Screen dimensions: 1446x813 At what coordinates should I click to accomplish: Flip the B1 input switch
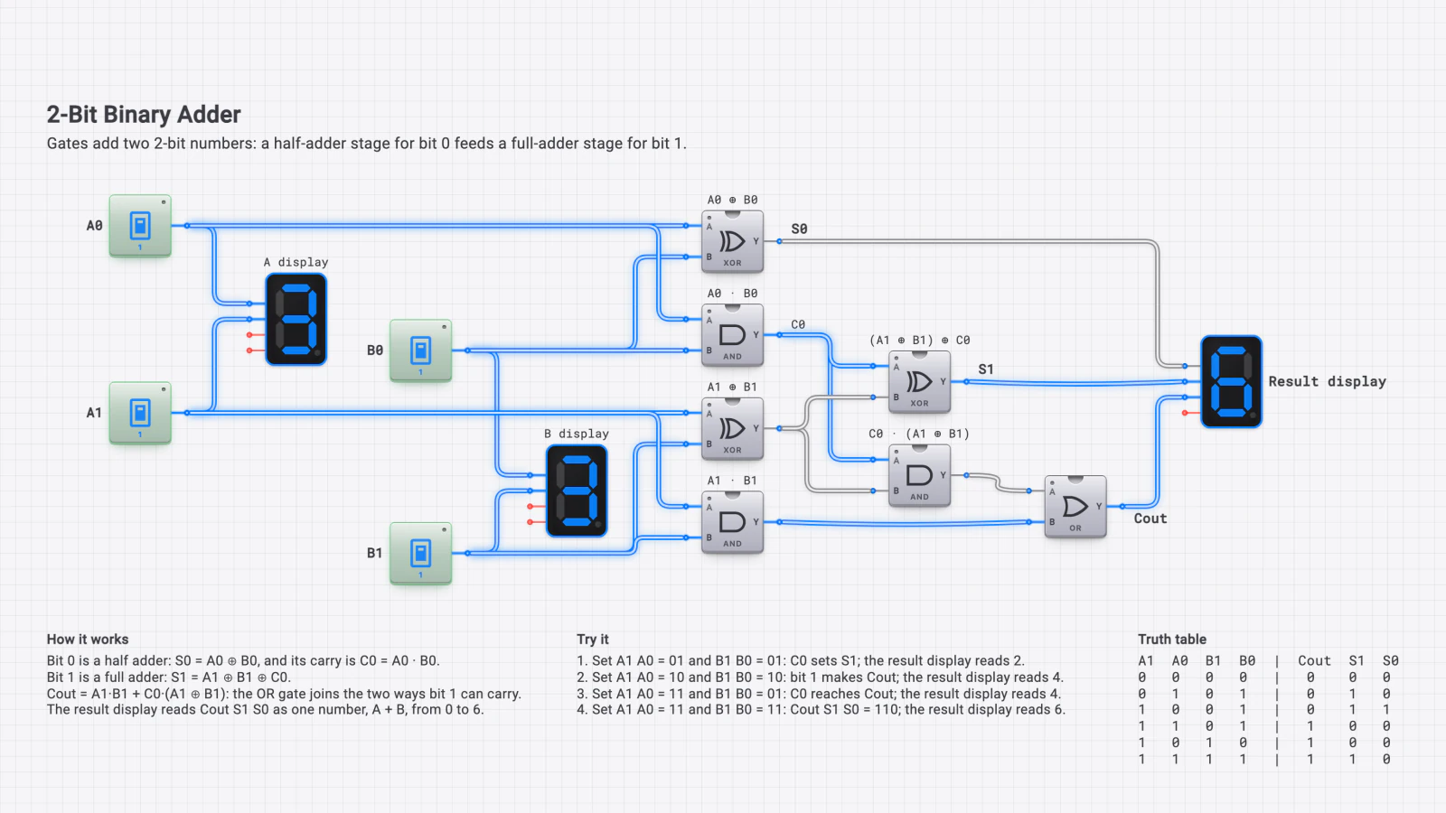[420, 554]
